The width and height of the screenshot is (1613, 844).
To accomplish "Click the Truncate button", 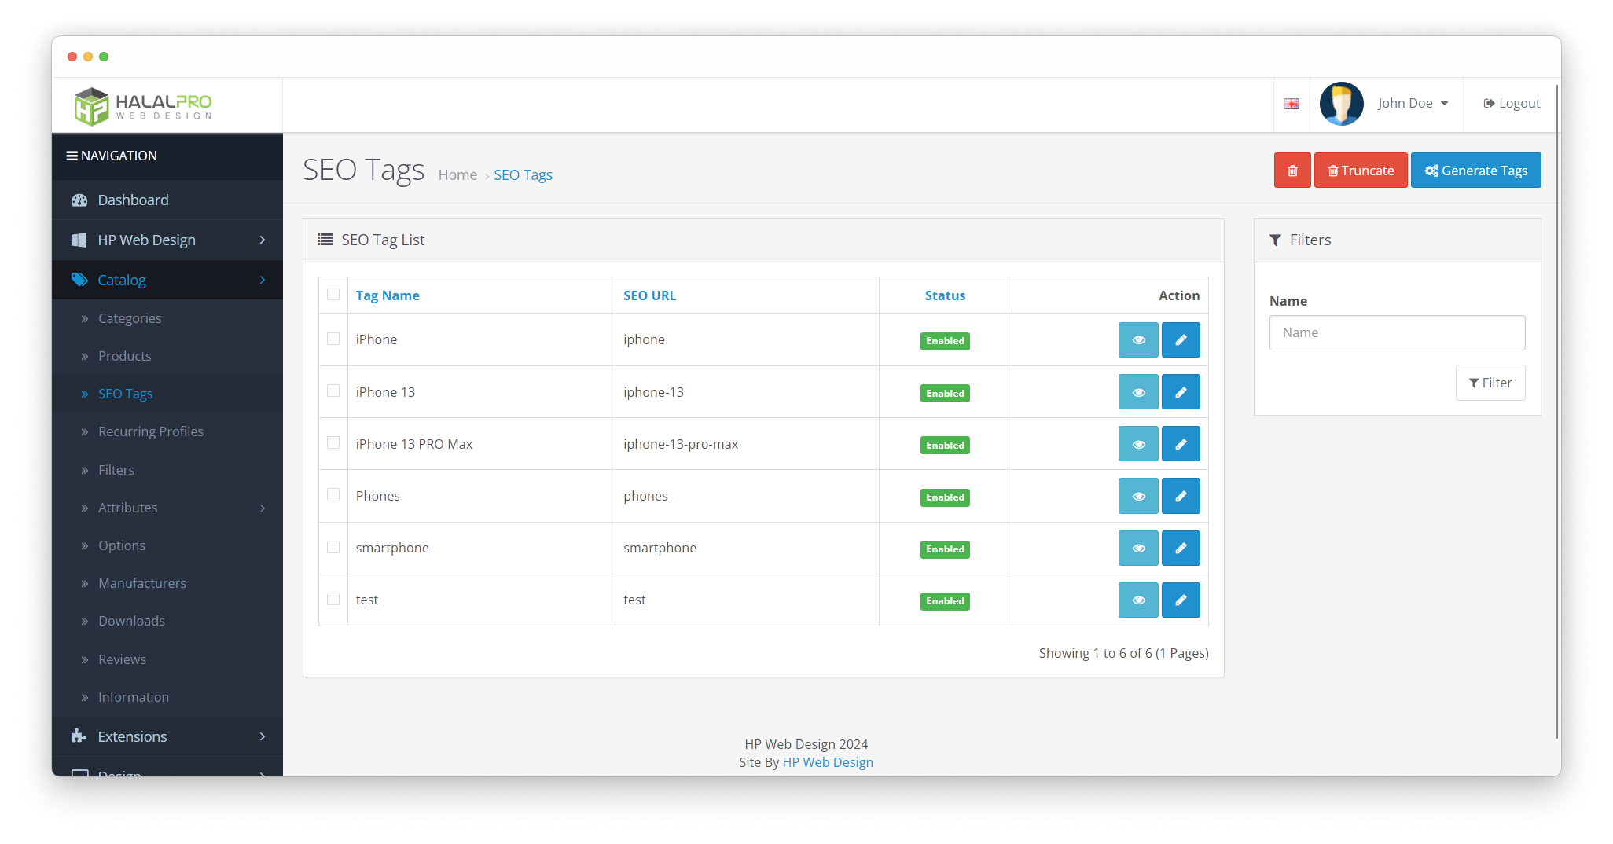I will tap(1361, 171).
